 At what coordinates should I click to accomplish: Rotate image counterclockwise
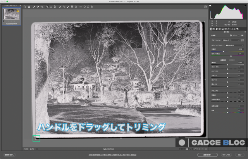pyautogui.click(x=84, y=7)
